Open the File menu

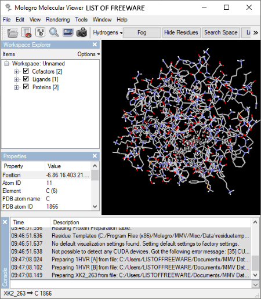[7, 20]
